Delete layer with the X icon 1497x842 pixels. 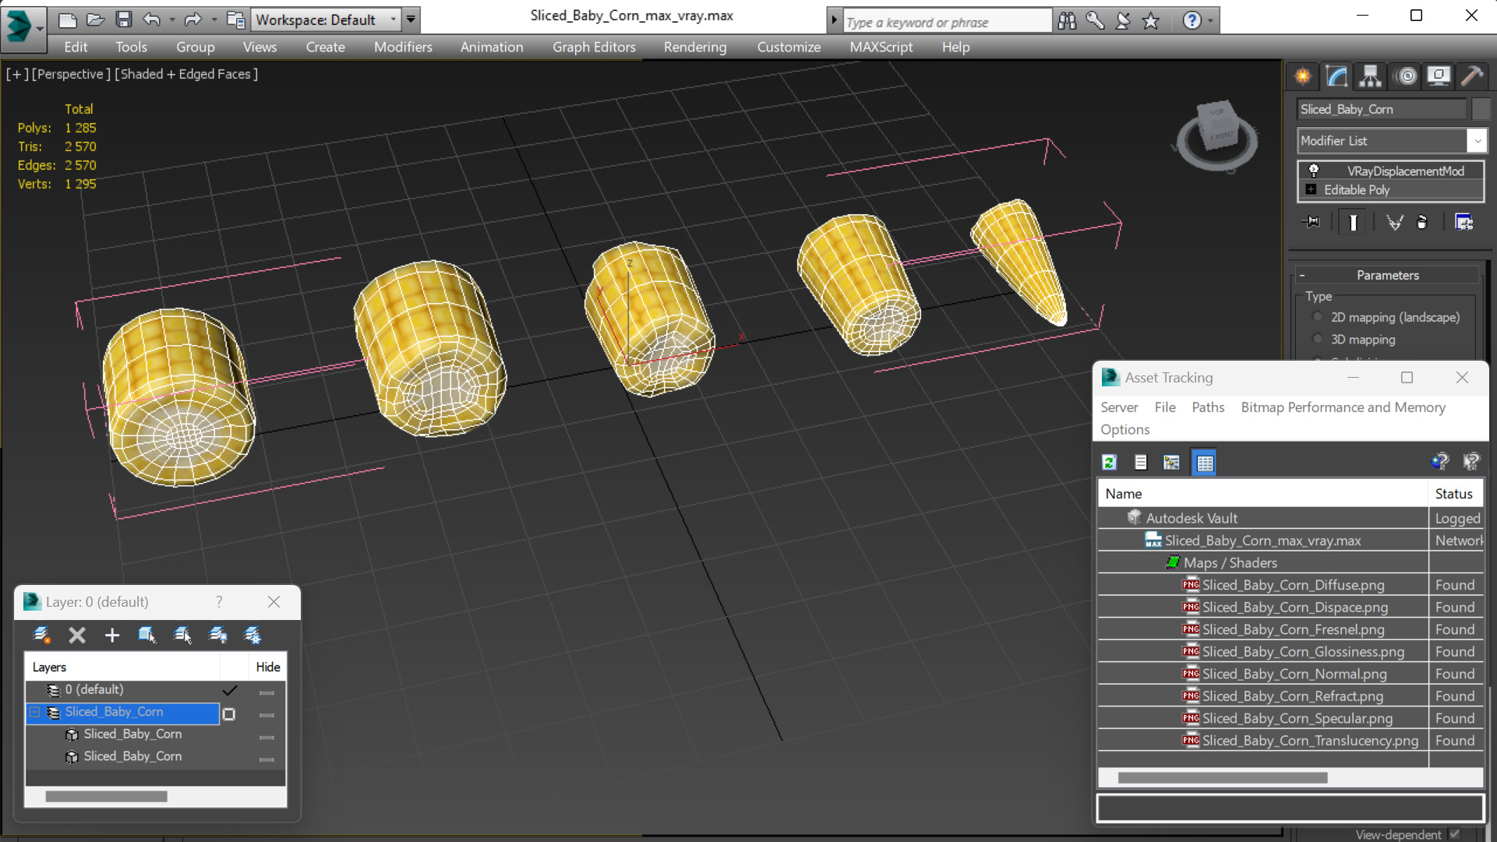tap(77, 635)
